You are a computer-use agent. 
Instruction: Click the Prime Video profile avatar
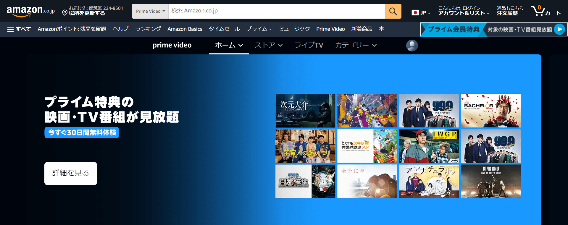coord(412,45)
